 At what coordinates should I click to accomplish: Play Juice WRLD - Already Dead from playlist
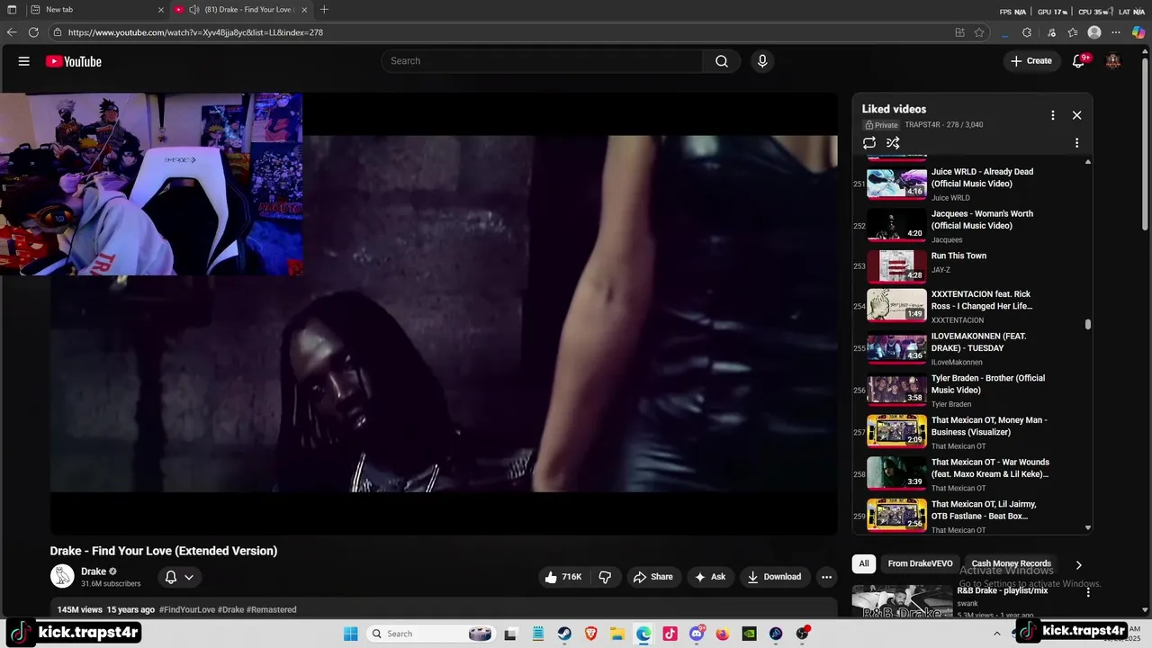pos(967,184)
